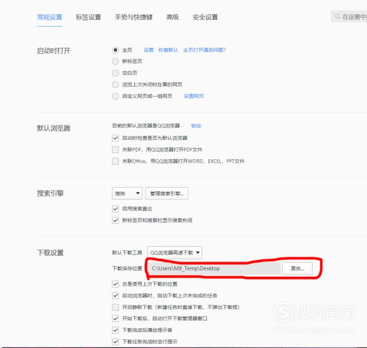Click the 管理搜索引擎 button
Image resolution: width=367 pixels, height=348 pixels.
tap(167, 193)
